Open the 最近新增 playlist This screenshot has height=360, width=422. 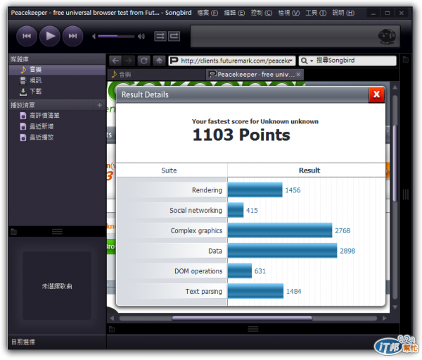coord(58,127)
